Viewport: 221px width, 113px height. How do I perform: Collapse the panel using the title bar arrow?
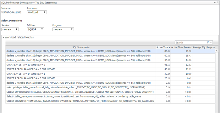click(215, 2)
